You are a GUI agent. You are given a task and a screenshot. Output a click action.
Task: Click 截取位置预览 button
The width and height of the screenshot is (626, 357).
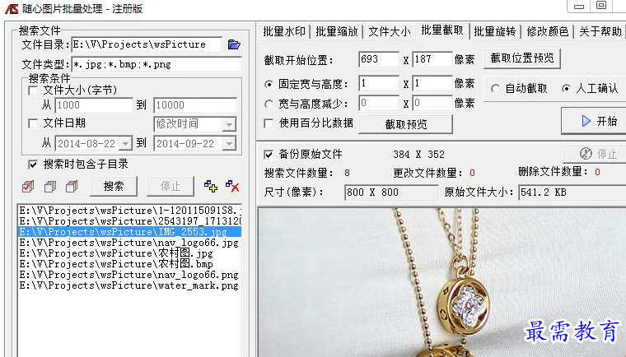click(522, 58)
